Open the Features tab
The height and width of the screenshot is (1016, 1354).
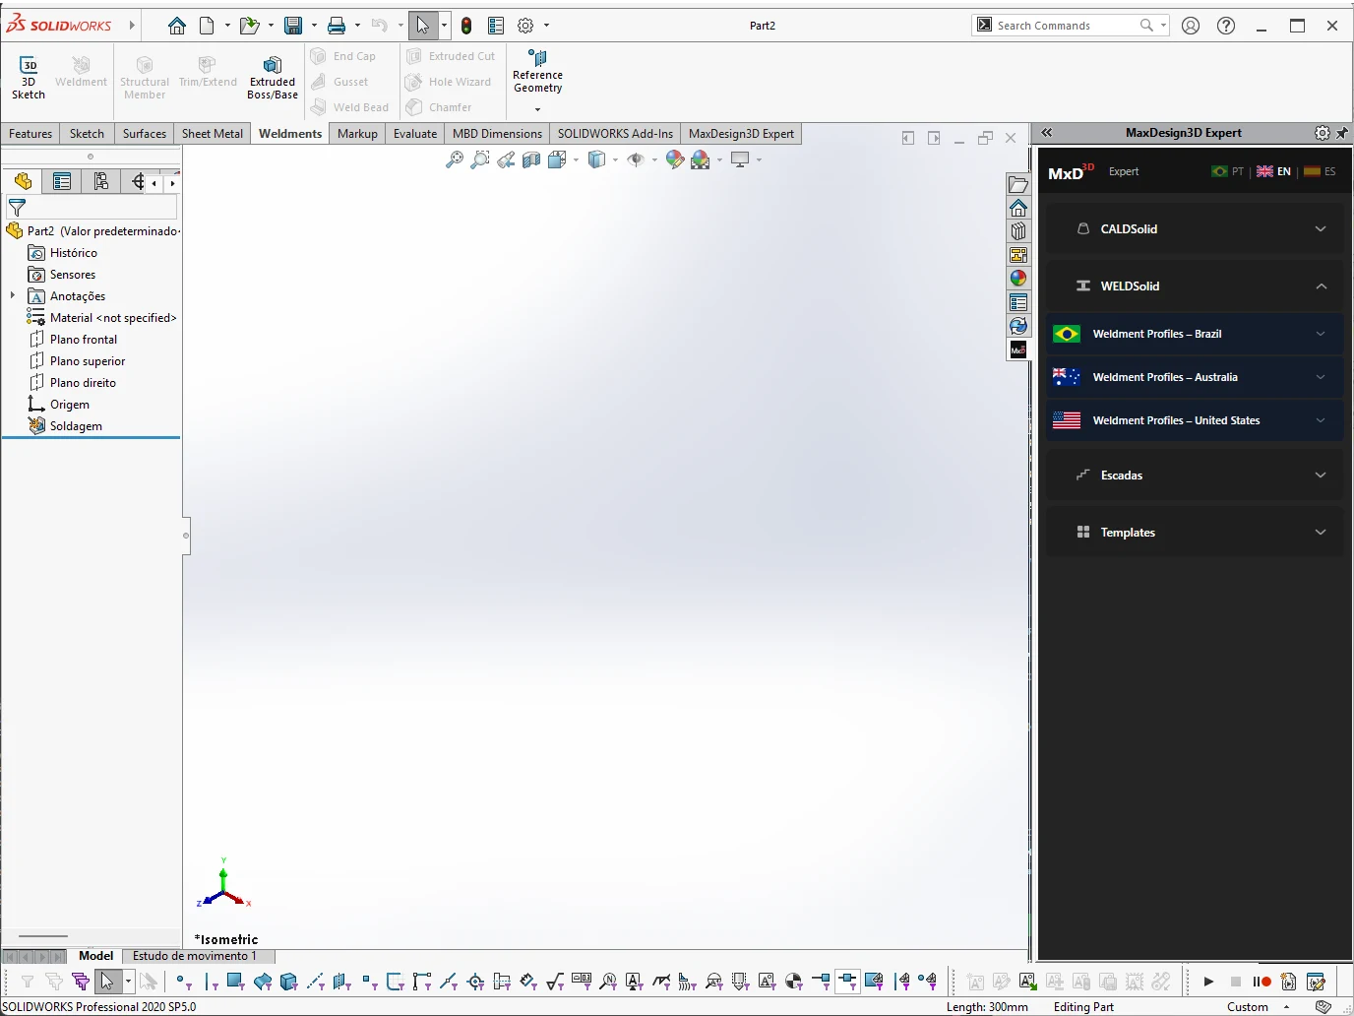31,134
